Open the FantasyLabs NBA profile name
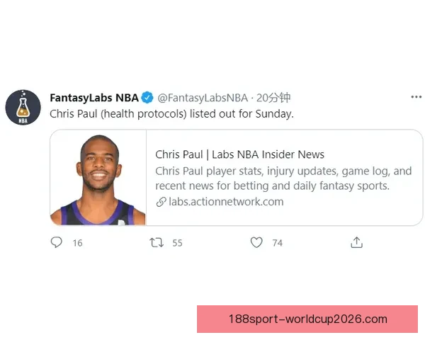 click(94, 98)
